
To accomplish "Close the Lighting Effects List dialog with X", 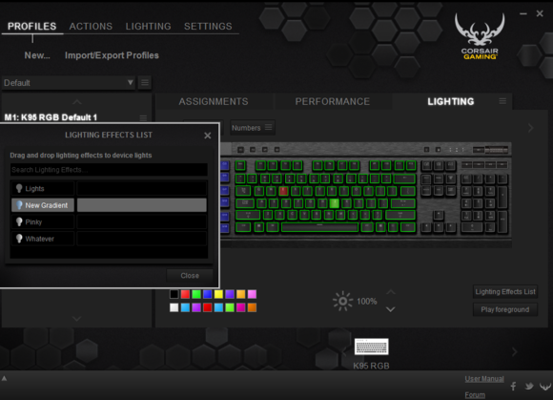I will tap(208, 136).
